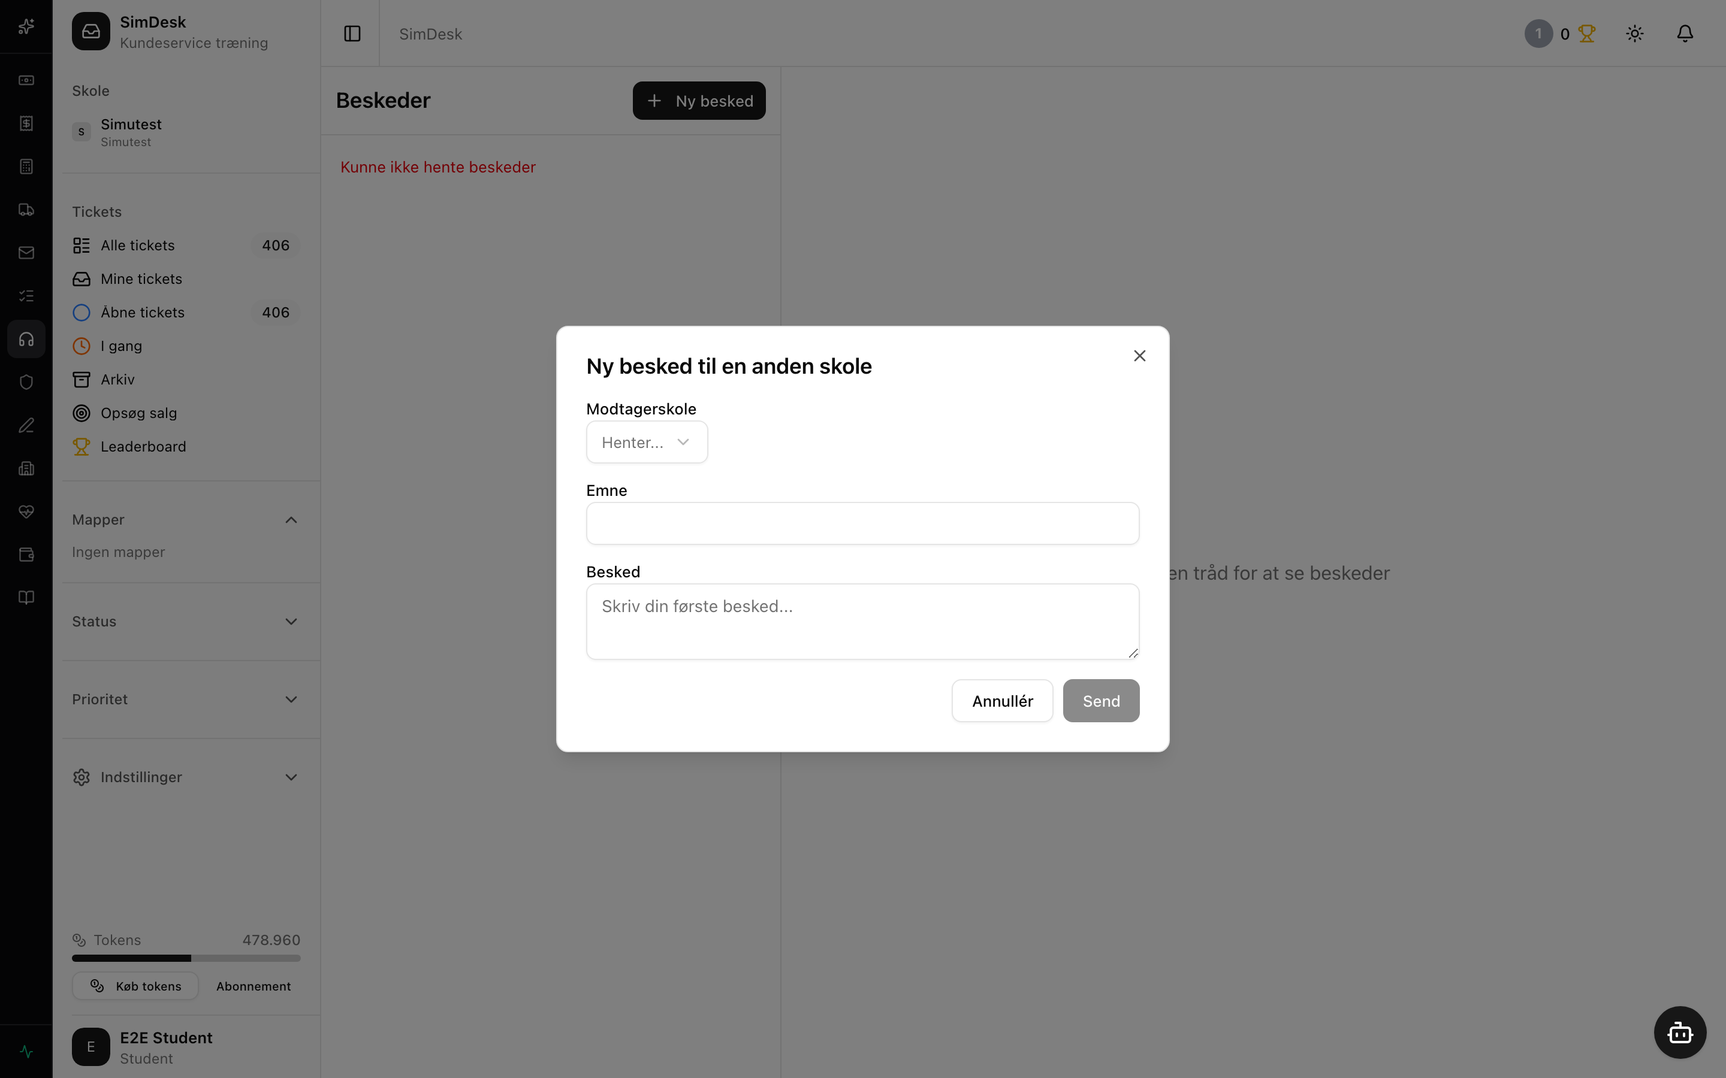Click the Tokens usage progress bar

pyautogui.click(x=186, y=958)
